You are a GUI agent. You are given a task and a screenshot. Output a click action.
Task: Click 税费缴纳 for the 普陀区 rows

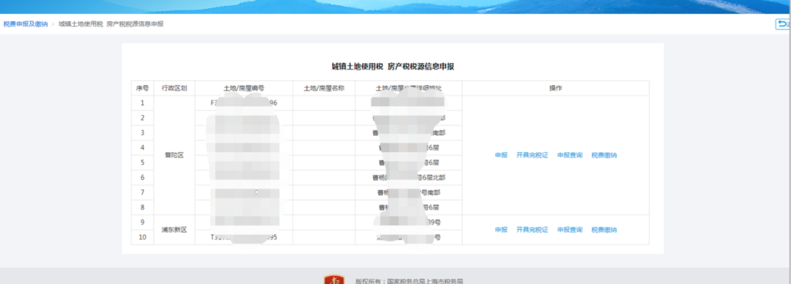(604, 155)
